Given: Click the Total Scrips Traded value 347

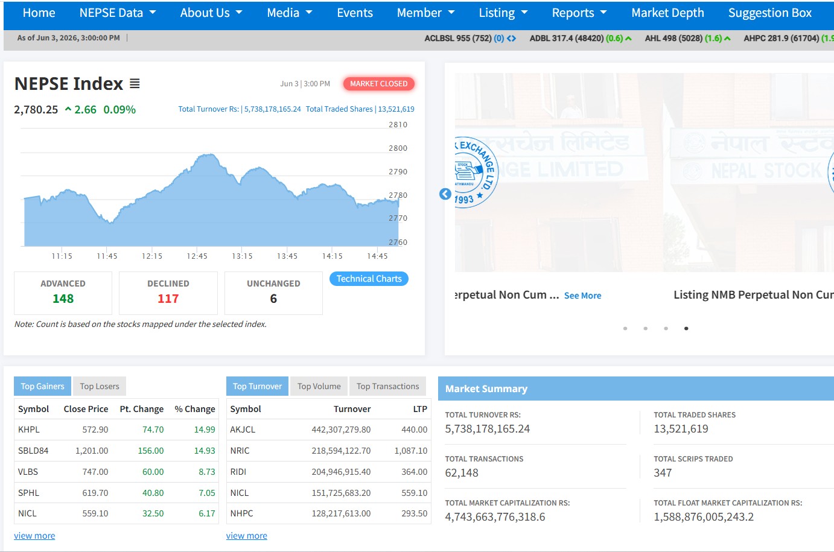Looking at the screenshot, I should 663,473.
